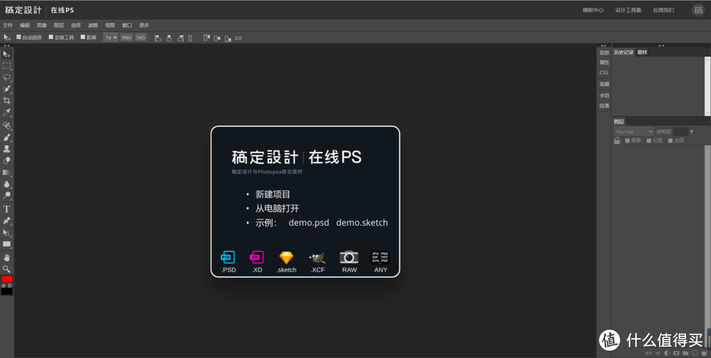Uncheck the 自动选择 checkbox
This screenshot has height=358, width=711.
pos(18,37)
